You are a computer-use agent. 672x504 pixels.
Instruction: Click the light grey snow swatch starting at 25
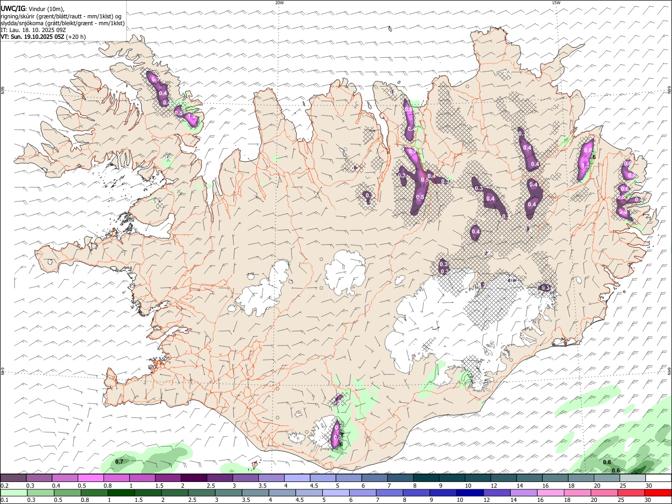coord(632,478)
